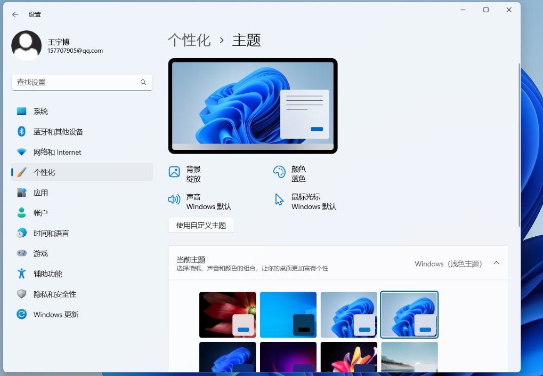Click the search magnifier icon
This screenshot has height=376, width=543.
coord(143,82)
